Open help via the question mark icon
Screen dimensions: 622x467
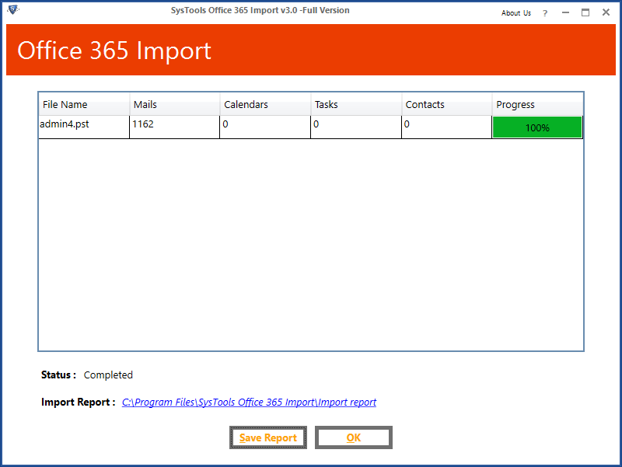tap(545, 13)
